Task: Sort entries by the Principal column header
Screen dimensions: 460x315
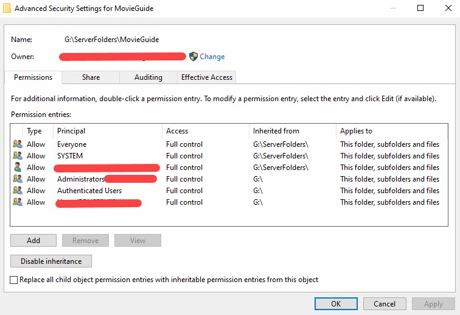Action: (x=71, y=131)
